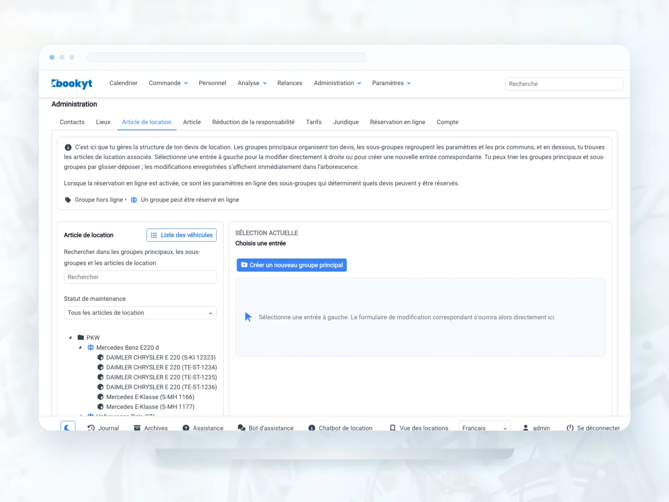The image size is (669, 502).
Task: Switch to Réduction de la responsabilité tab
Action: pos(253,122)
